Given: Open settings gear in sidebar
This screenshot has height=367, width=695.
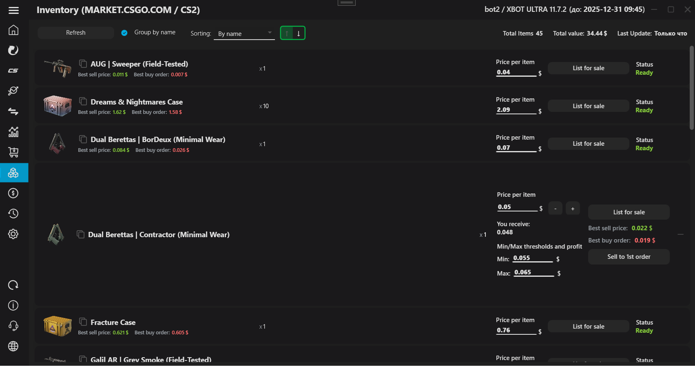Looking at the screenshot, I should point(13,234).
